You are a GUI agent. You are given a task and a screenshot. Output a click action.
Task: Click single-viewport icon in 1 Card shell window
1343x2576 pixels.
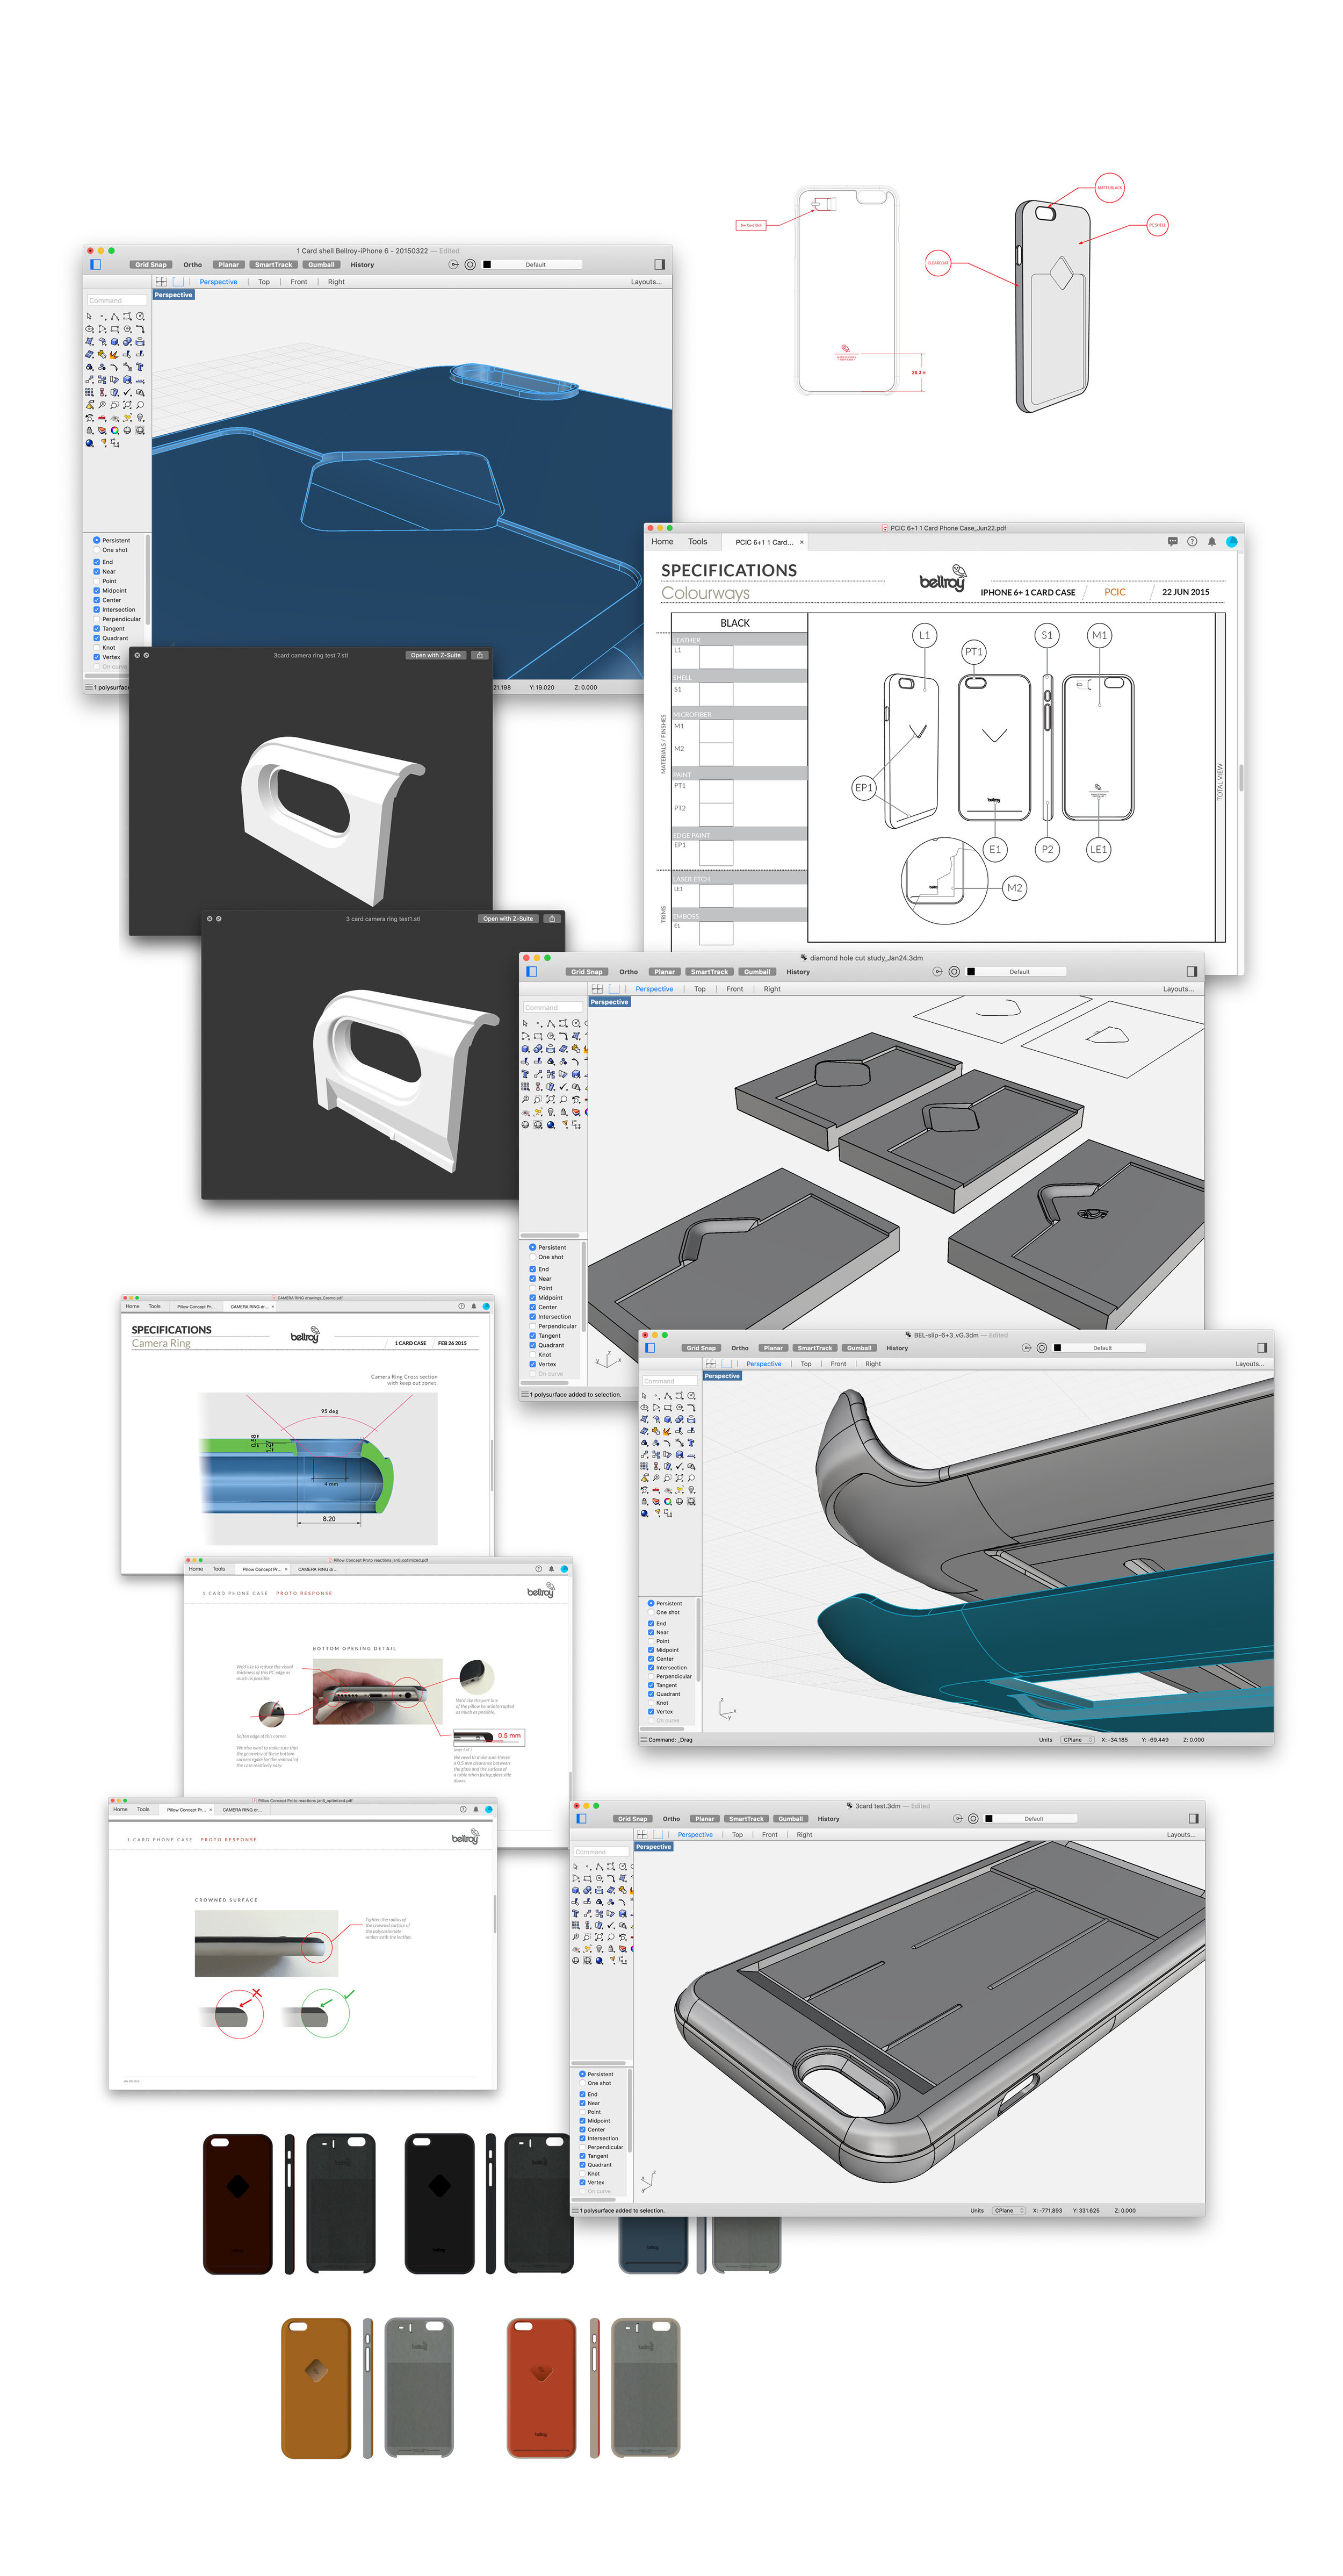178,282
